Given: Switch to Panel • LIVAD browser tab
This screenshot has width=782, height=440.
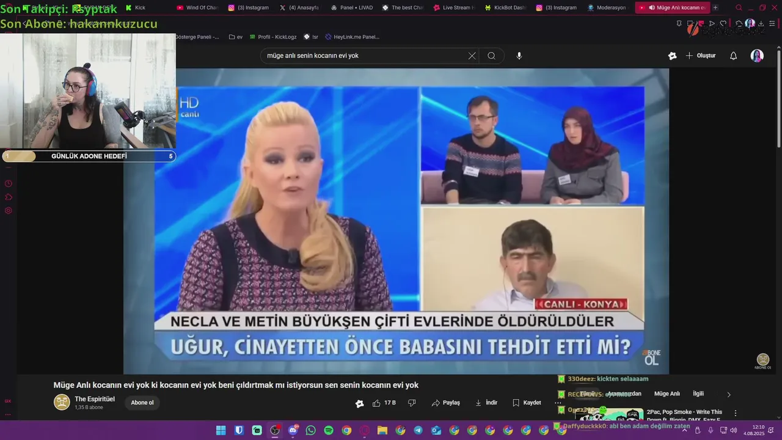Looking at the screenshot, I should pos(351,7).
